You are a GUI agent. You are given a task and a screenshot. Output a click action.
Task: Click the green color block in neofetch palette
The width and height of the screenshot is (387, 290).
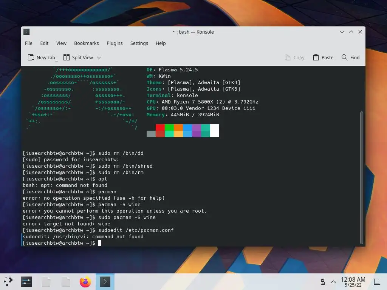pyautogui.click(x=169, y=128)
